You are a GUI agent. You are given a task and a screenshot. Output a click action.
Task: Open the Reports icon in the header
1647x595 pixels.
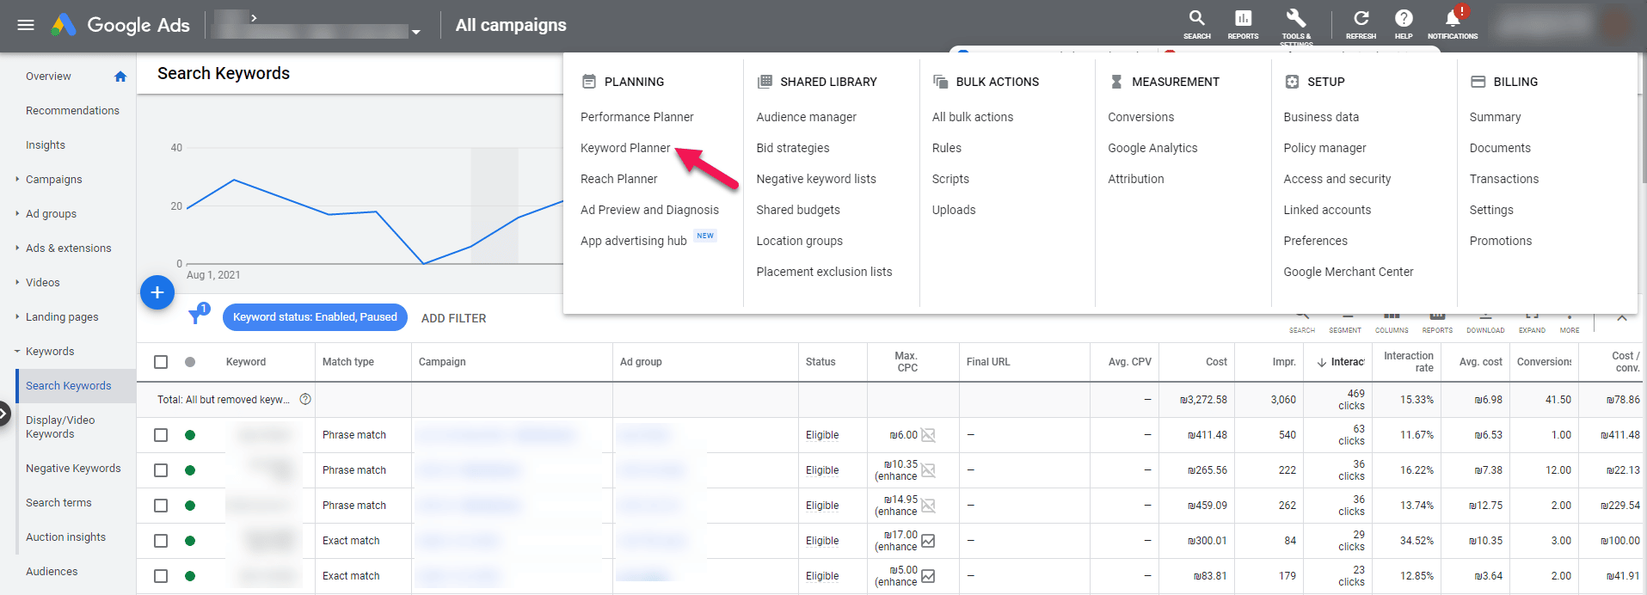[1243, 24]
